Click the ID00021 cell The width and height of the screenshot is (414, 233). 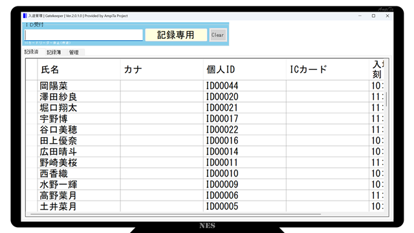click(x=245, y=108)
